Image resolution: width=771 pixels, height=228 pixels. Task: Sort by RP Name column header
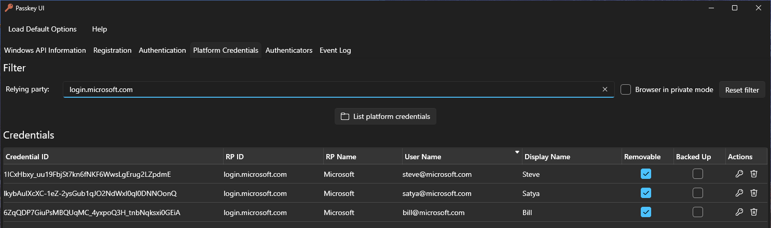(x=362, y=157)
